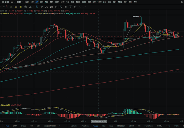Enable the BOLL indicator
Screen dimensions: 184x128
click(x=24, y=126)
